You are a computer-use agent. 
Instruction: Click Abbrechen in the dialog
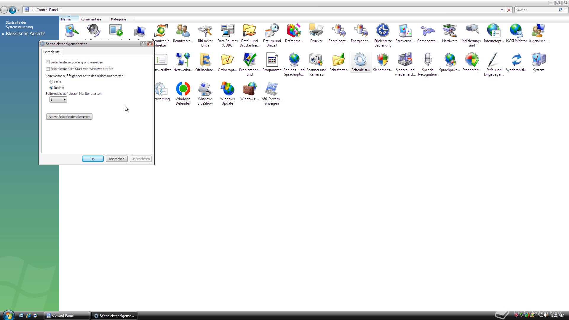pyautogui.click(x=116, y=159)
